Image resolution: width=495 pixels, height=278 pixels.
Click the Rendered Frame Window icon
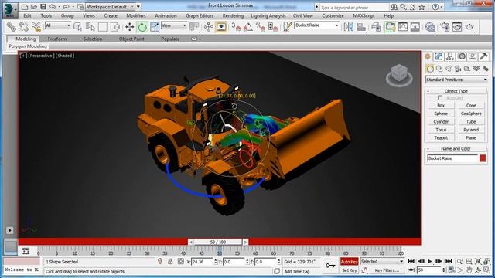pyautogui.click(x=457, y=27)
